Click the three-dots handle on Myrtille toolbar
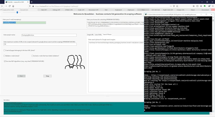The image size is (215, 117). click(1, 10)
